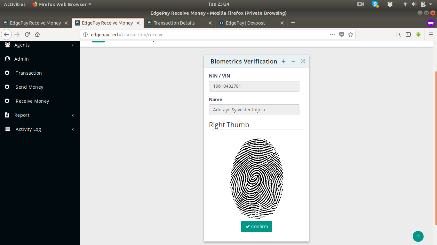The image size is (437, 245).
Task: Expand the Activity Log submenu chevron
Action: click(73, 129)
